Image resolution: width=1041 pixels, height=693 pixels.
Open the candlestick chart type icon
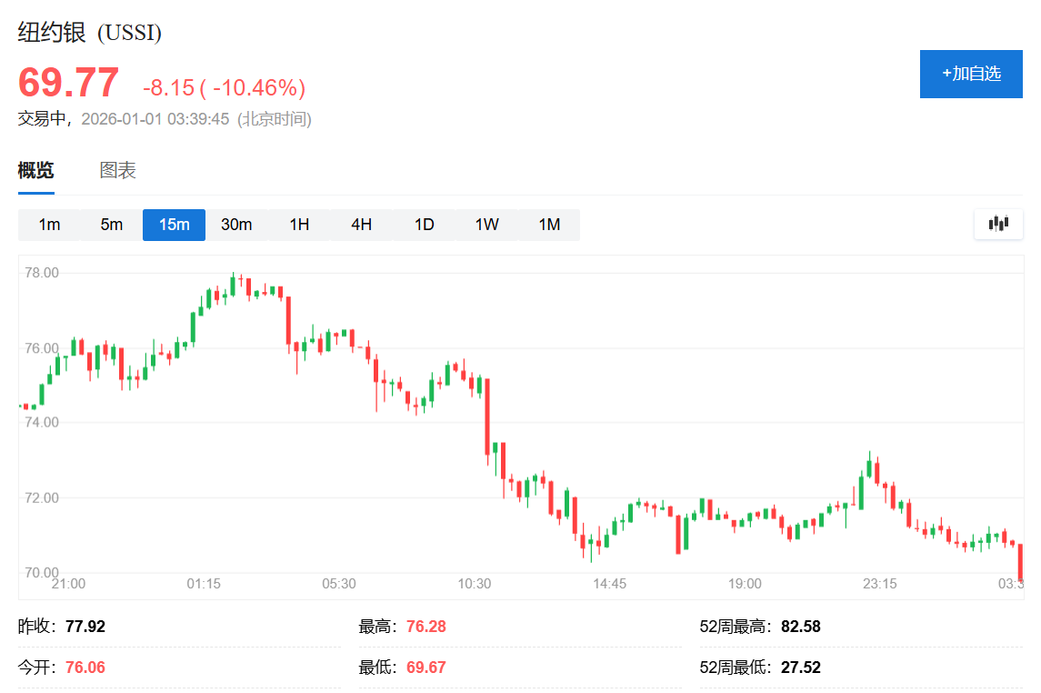(x=998, y=224)
